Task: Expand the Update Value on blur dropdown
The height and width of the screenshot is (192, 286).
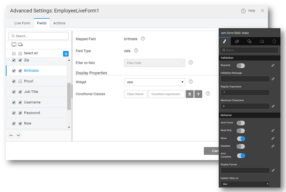Action: coord(245,184)
